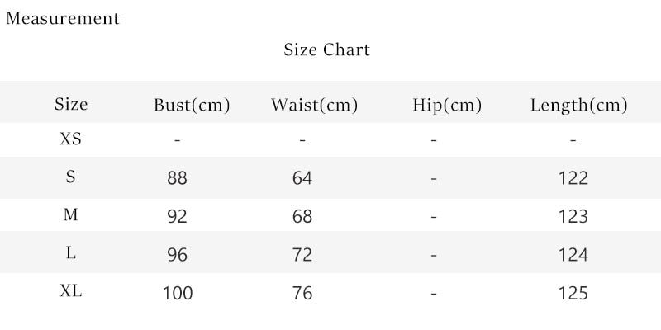
Task: Click waist value 68 for size M
Action: (302, 216)
